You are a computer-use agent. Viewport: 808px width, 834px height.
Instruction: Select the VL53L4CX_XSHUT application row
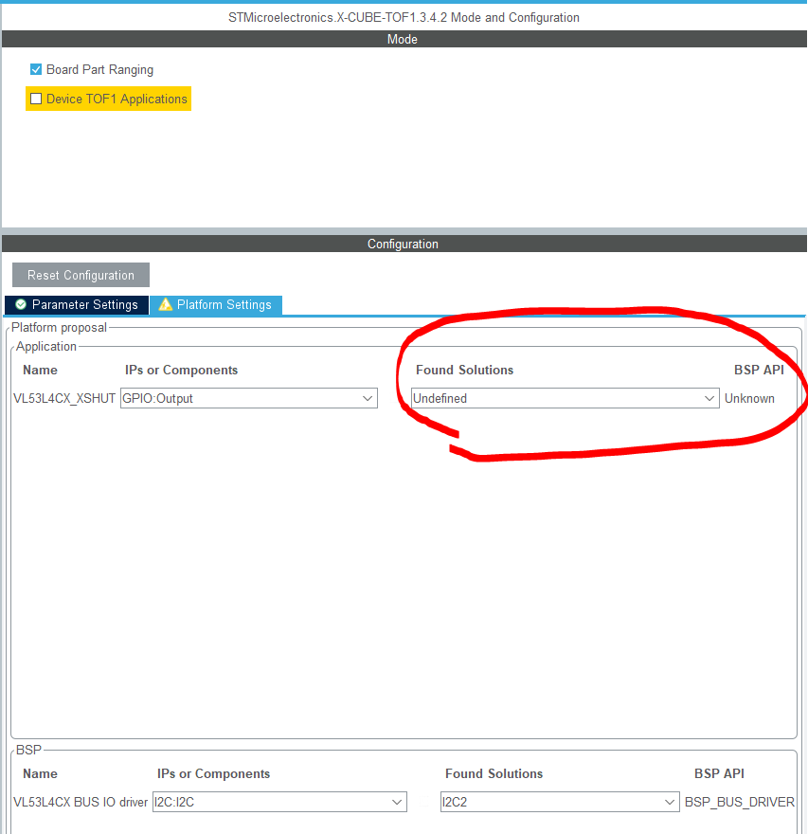[63, 398]
